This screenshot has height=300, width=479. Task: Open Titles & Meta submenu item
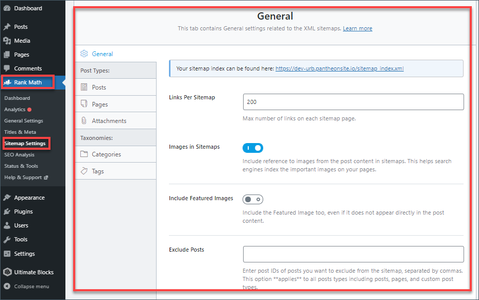(20, 132)
